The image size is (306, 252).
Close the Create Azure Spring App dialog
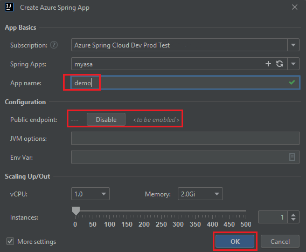tap(295, 7)
